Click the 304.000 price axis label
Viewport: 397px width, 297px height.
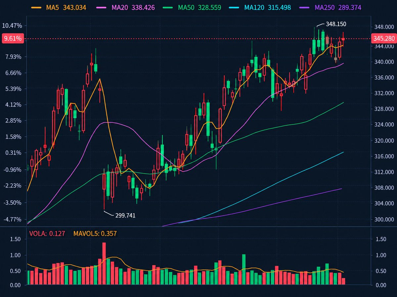click(x=384, y=204)
